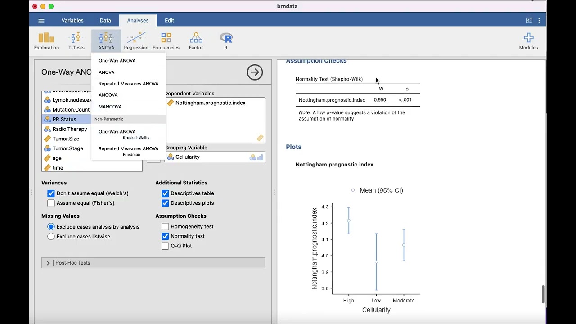Choose Repeated Measures ANOVA menu item
The width and height of the screenshot is (576, 324).
128,84
